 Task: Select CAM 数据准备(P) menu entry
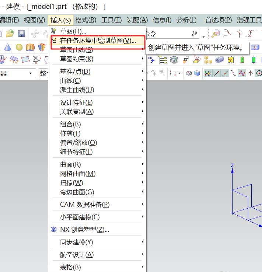click(97, 205)
